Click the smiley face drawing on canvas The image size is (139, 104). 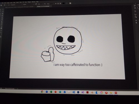click(68, 40)
